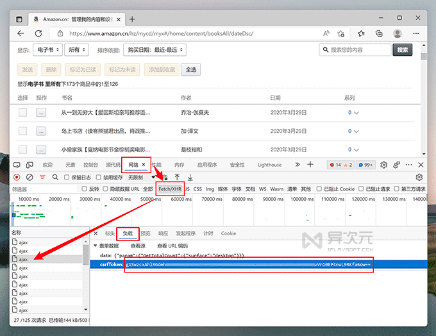Switch to the 元素 DevTools tab

[x=71, y=165]
